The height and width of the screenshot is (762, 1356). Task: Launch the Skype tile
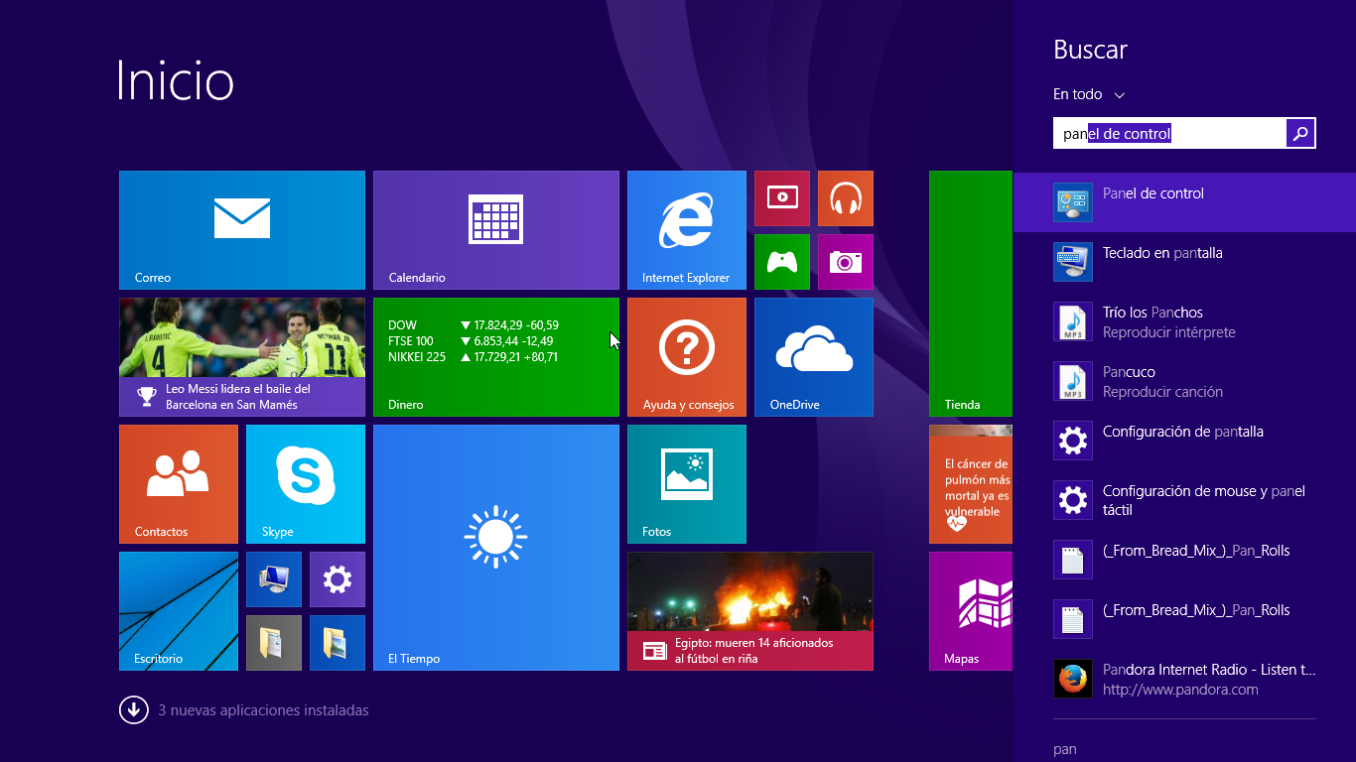pos(306,484)
